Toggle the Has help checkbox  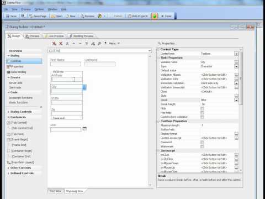click(x=202, y=113)
